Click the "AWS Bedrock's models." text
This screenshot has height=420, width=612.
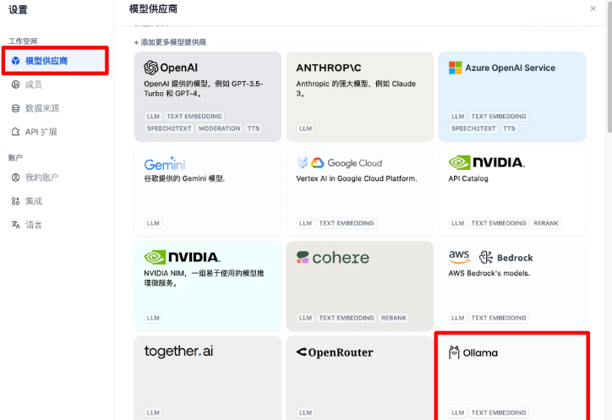[x=489, y=273]
